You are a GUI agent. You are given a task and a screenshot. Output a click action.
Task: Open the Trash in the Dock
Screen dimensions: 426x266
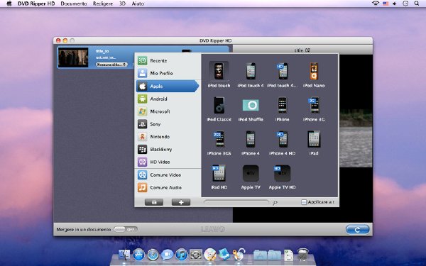tap(302, 255)
